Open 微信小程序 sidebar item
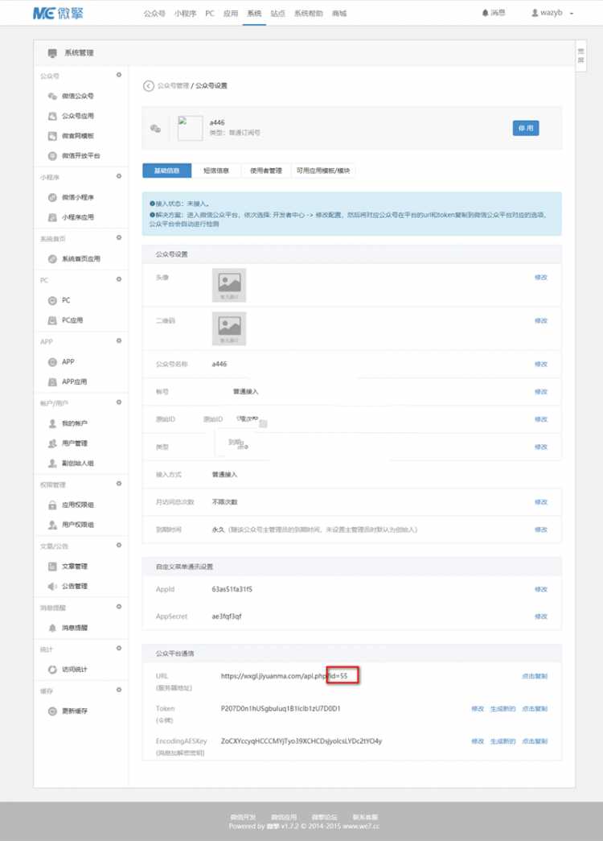 77,197
